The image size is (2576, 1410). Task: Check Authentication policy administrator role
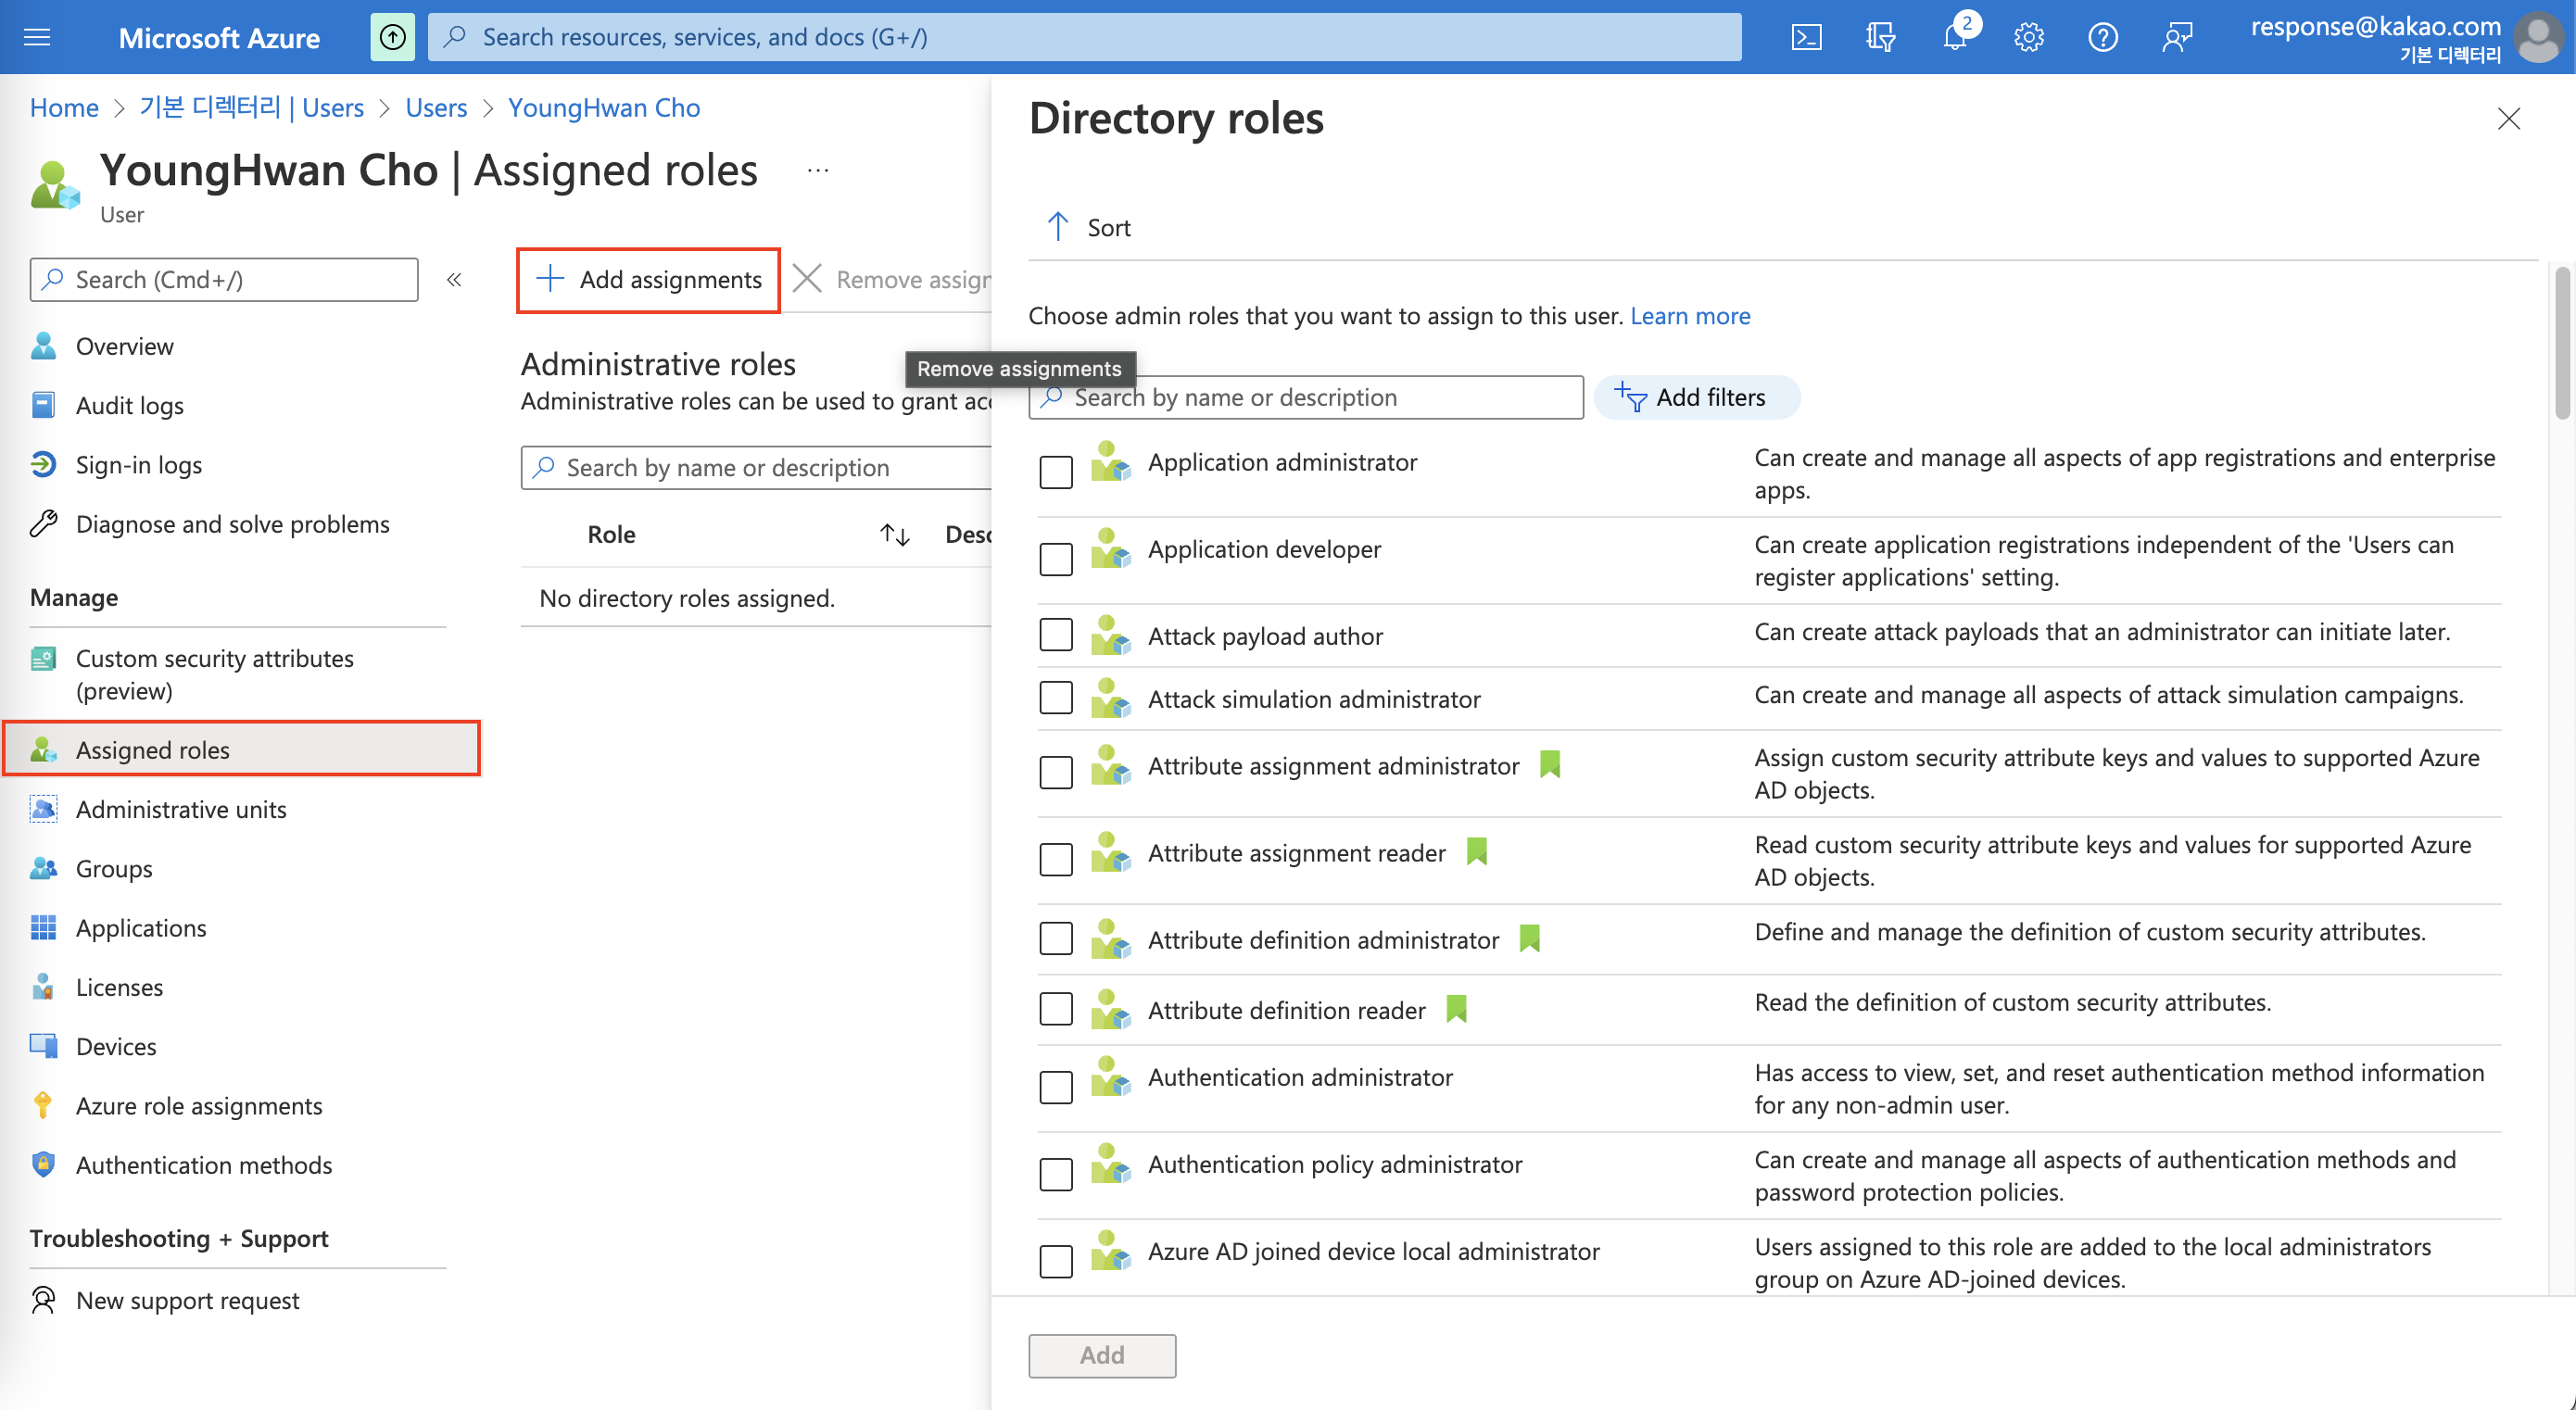click(1056, 1174)
